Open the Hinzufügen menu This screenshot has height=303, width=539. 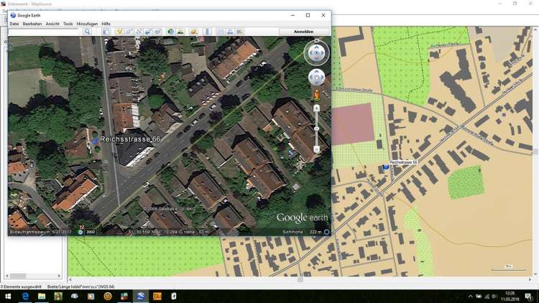pyautogui.click(x=87, y=24)
